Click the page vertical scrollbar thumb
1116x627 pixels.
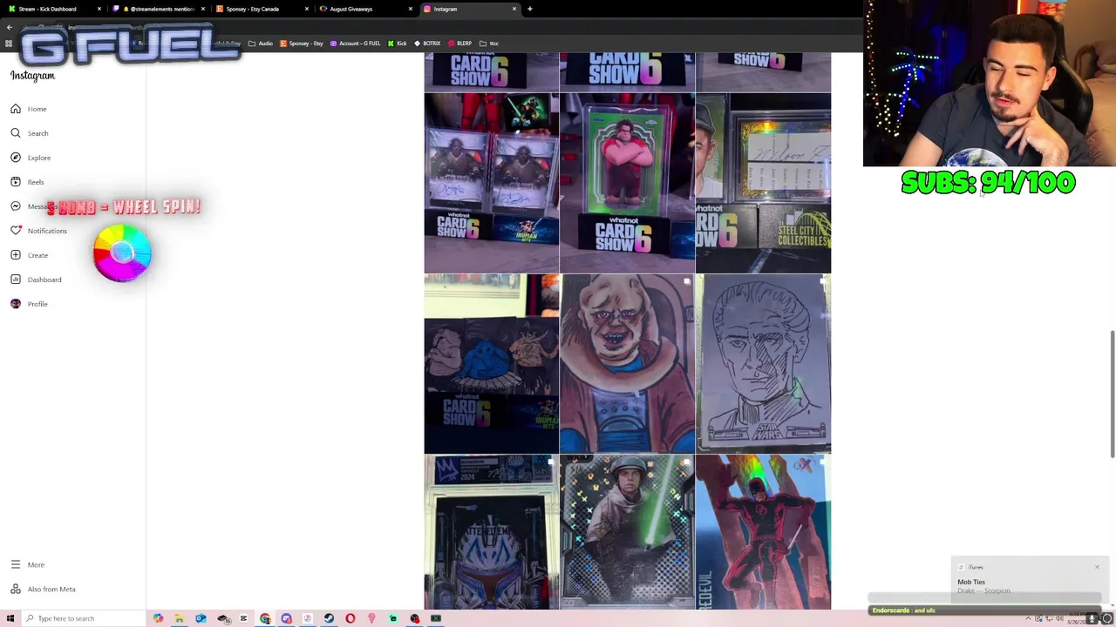pyautogui.click(x=1112, y=394)
